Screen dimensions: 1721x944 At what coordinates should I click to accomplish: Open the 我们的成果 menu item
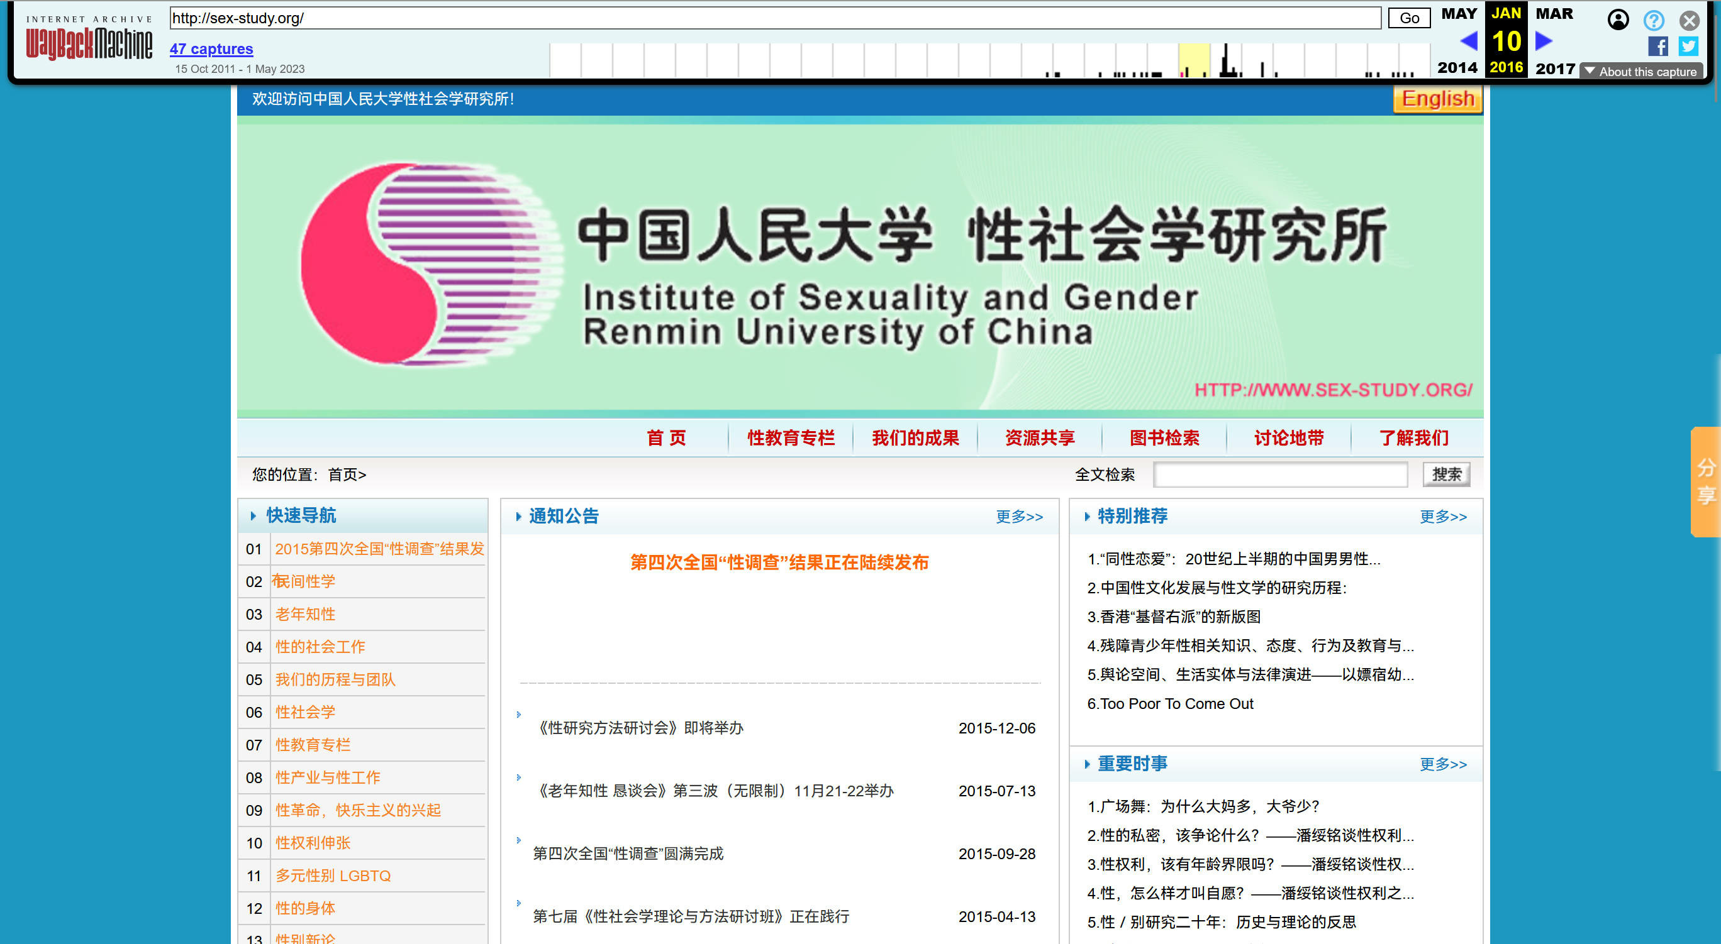[x=915, y=438]
